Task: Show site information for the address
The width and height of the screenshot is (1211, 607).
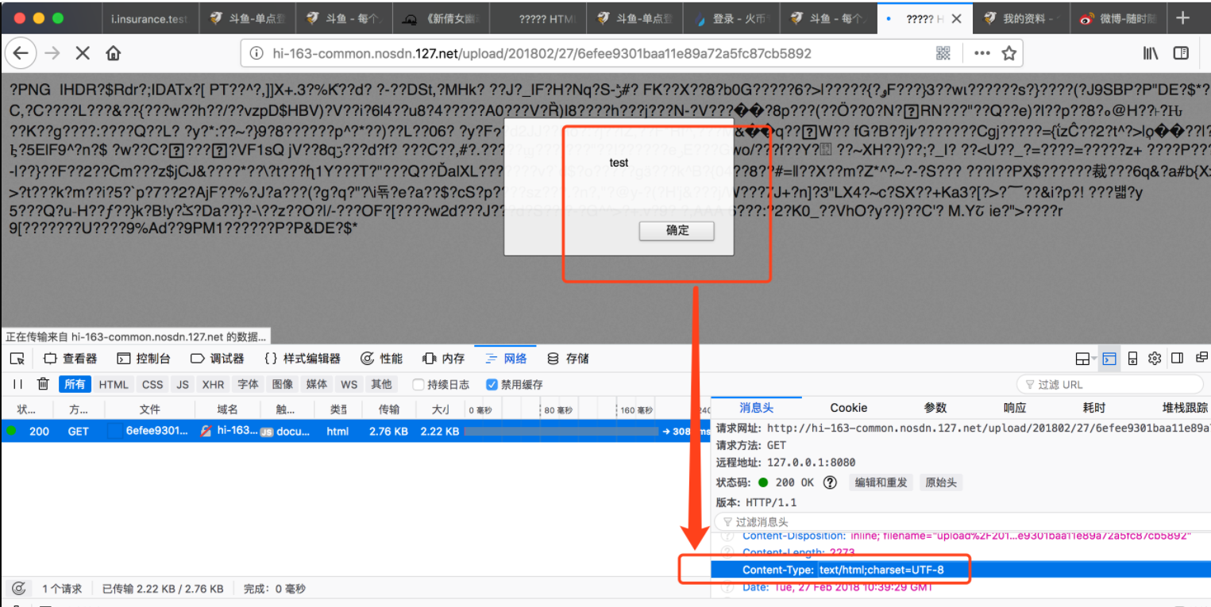Action: click(256, 53)
